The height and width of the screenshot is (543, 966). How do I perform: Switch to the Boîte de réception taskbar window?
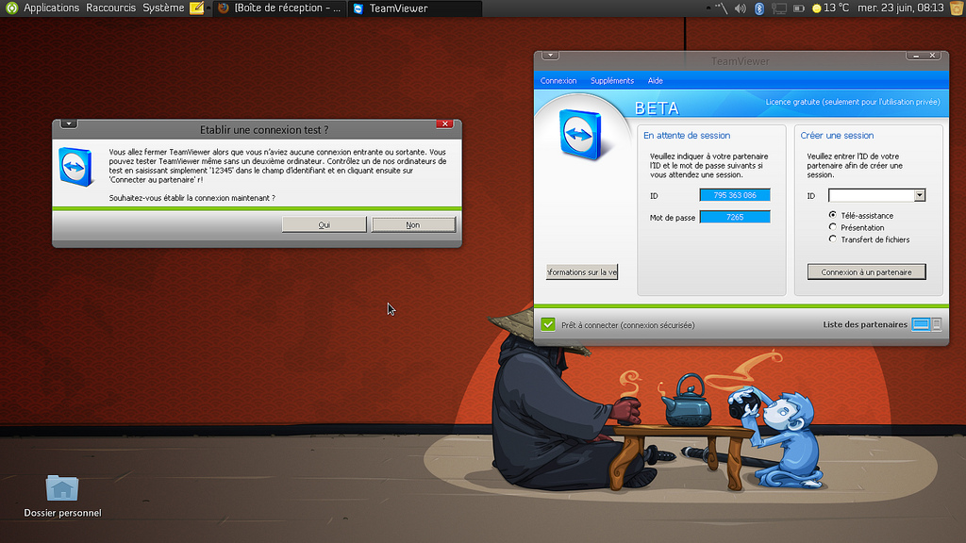pos(280,8)
